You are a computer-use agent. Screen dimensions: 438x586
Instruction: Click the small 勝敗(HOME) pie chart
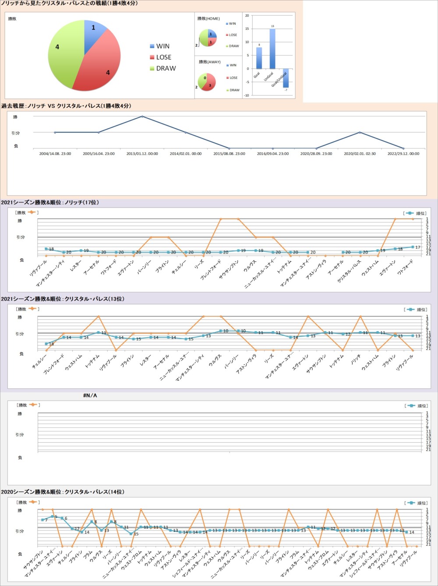(x=208, y=38)
